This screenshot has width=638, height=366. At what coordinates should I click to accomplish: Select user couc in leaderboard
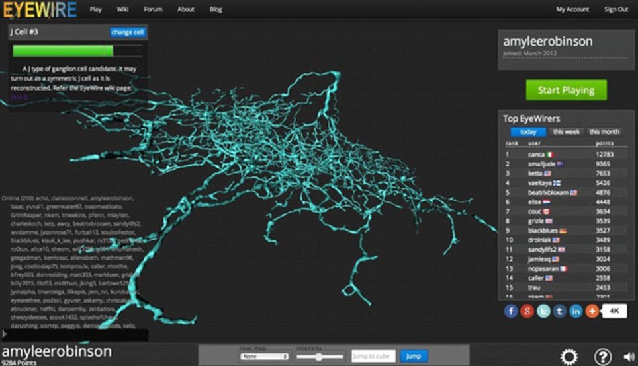click(535, 211)
